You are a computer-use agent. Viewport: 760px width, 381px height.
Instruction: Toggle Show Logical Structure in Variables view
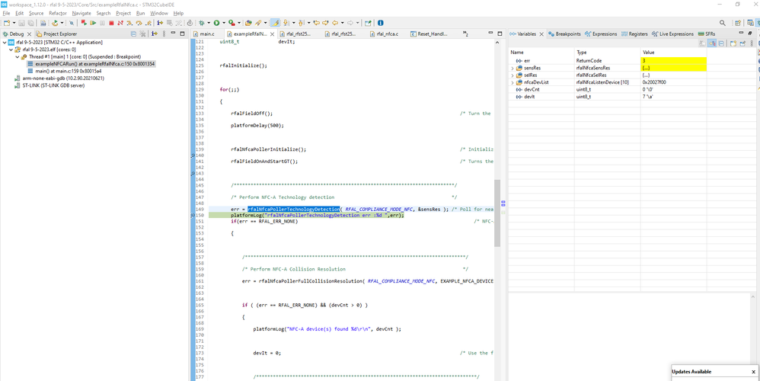(713, 43)
